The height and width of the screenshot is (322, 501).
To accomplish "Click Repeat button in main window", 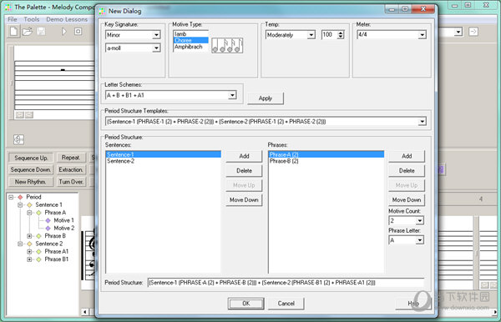I will point(71,158).
